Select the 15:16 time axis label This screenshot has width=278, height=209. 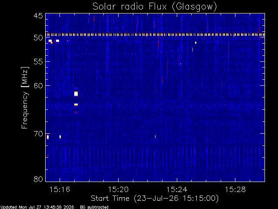pos(60,189)
